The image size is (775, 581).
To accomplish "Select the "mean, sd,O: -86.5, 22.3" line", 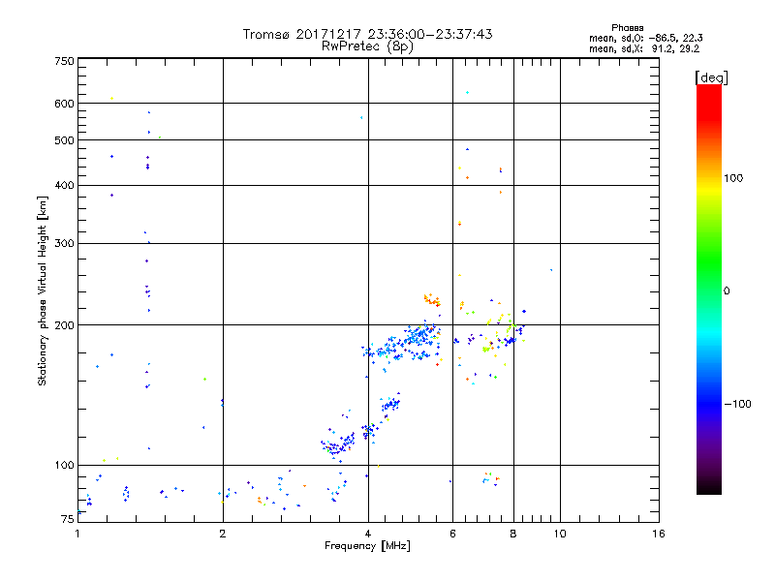I will 645,38.
